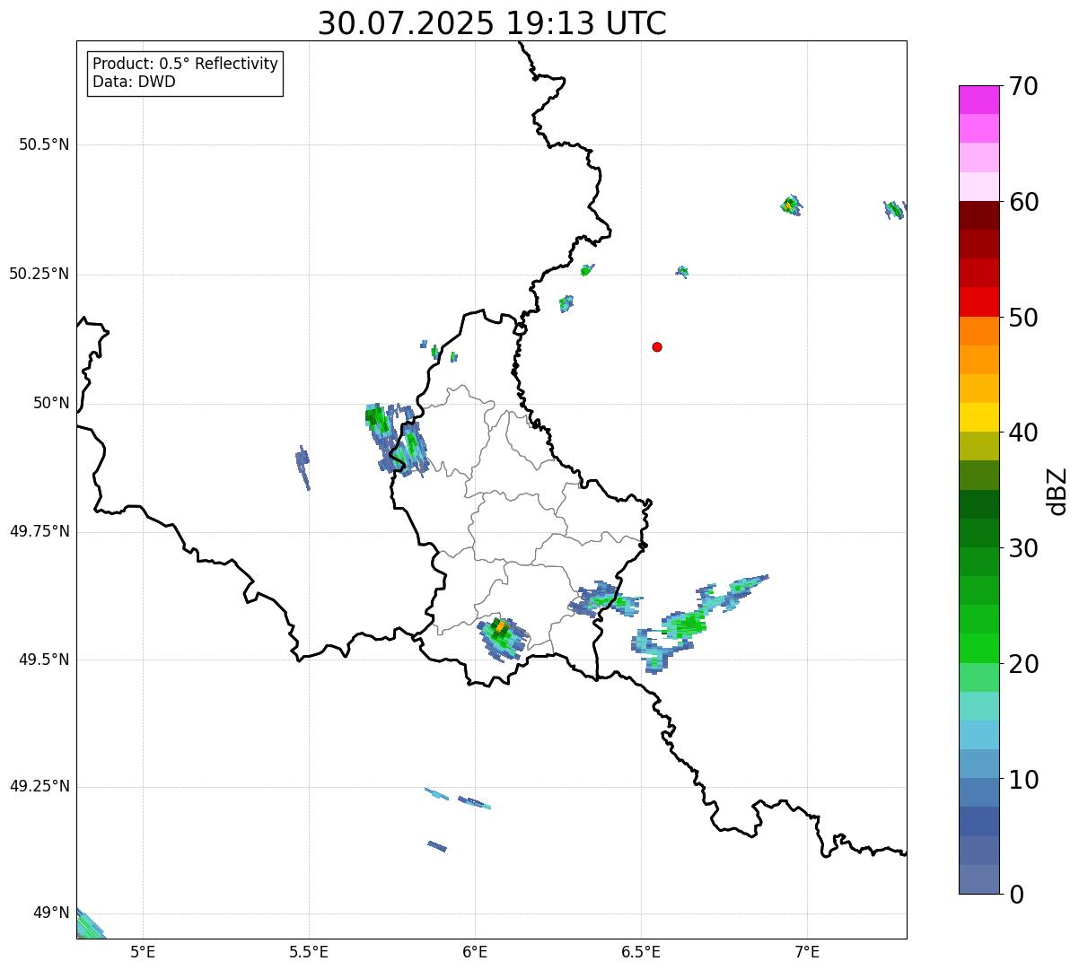Click the light cyan colorbar segment below 20
Viewport: 1079px width, 970px height.
tap(978, 706)
